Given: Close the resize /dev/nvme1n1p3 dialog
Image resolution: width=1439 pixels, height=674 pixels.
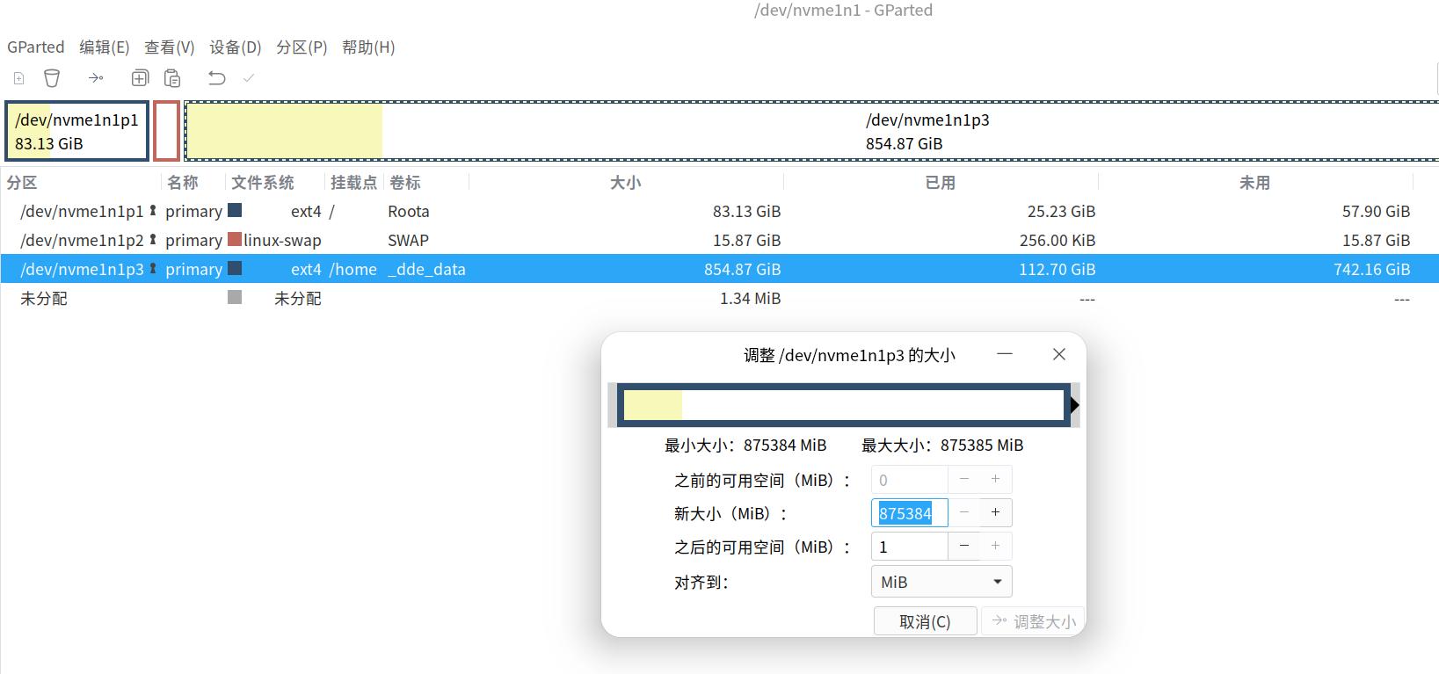Looking at the screenshot, I should tap(1059, 354).
